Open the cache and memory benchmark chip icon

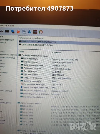[x=7, y=31]
